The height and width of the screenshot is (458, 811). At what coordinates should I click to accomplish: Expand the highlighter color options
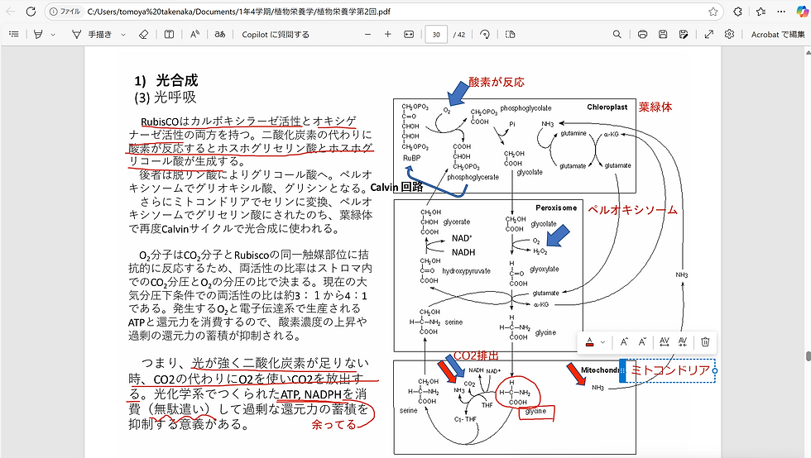(53, 35)
